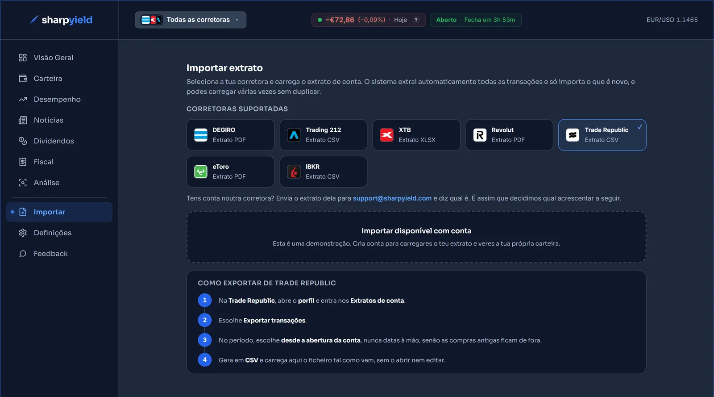Click the DEGIRO broker logo
Screen dimensions: 714x397
[201, 135]
